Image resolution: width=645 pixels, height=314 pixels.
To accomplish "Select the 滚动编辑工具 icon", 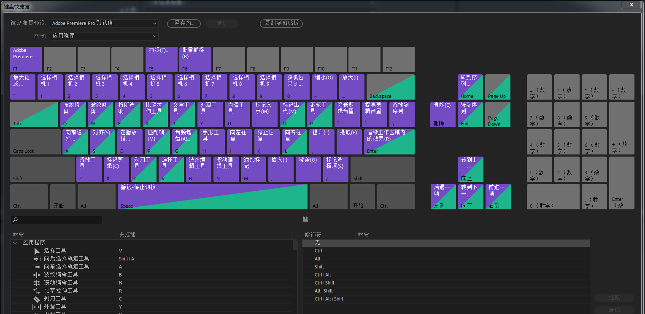I will click(x=37, y=283).
